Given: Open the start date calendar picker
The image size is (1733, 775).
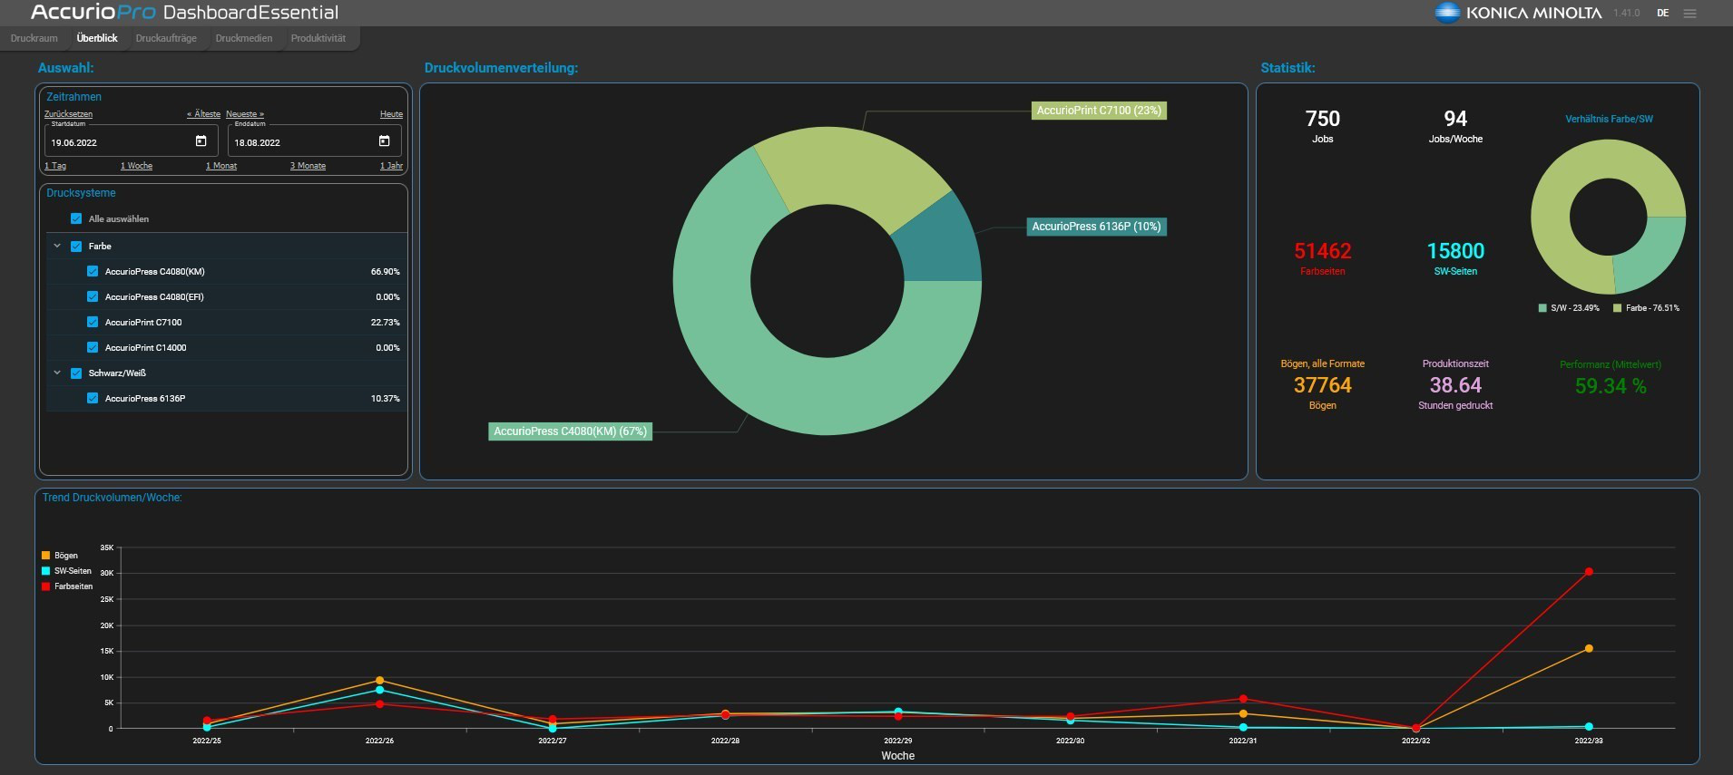Looking at the screenshot, I should (201, 141).
